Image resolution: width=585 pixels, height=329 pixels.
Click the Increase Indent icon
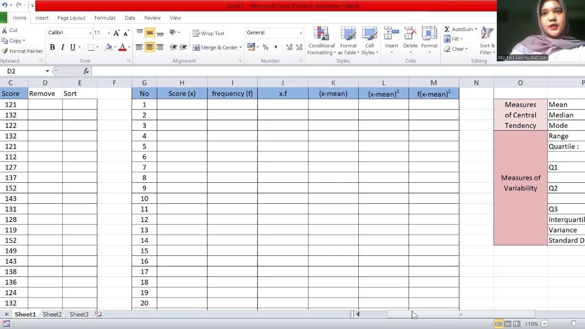click(183, 47)
